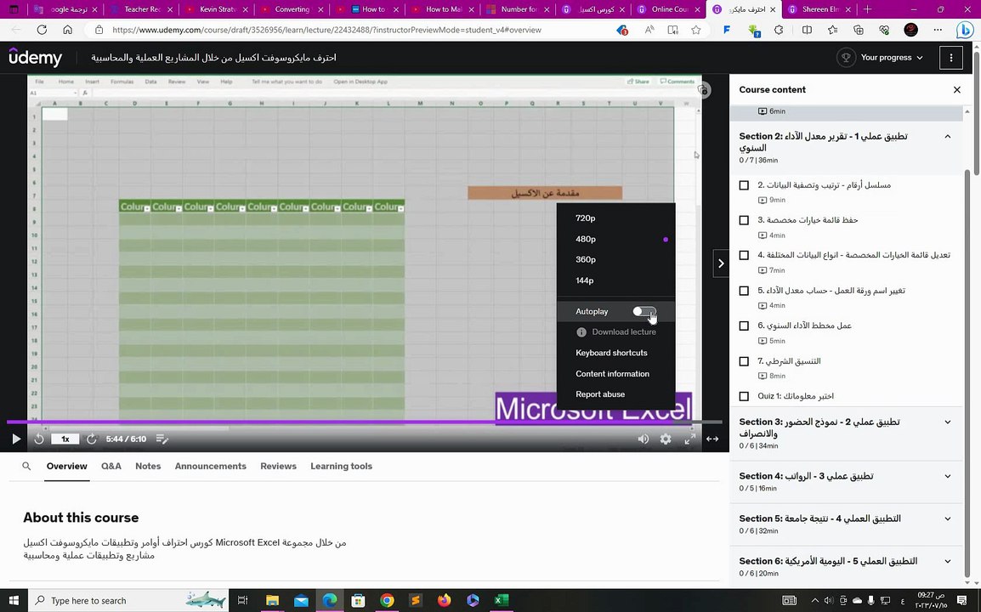Switch to Teacher Rec browser tab
The height and width of the screenshot is (612, 981).
141,9
